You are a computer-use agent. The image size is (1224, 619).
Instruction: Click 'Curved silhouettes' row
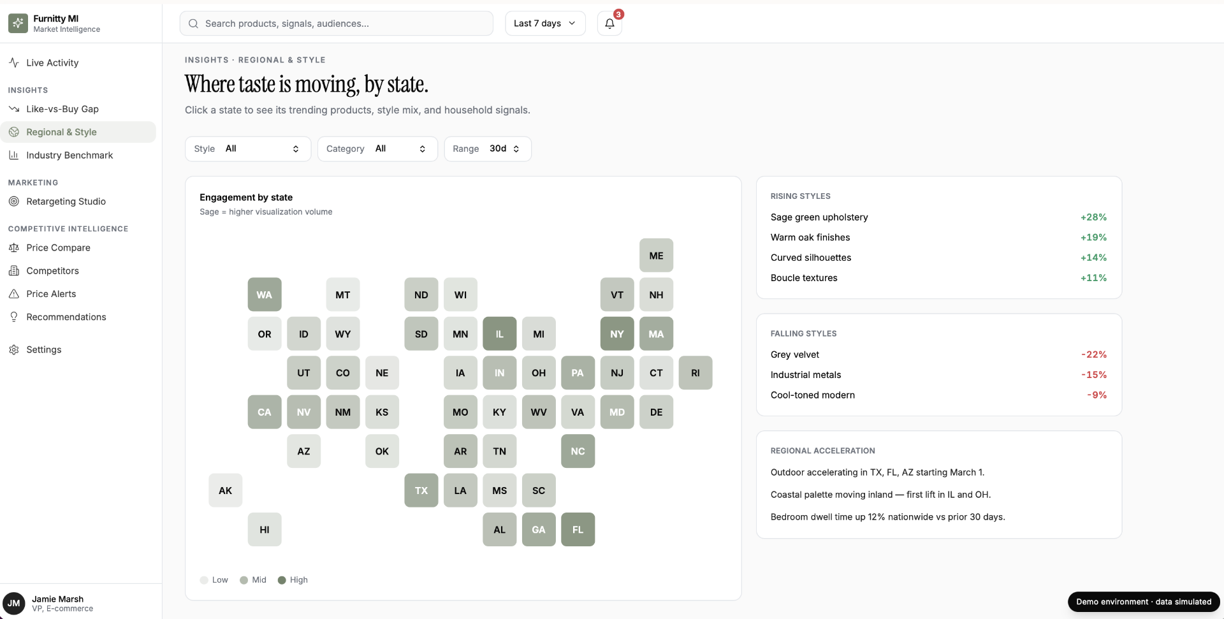click(938, 258)
